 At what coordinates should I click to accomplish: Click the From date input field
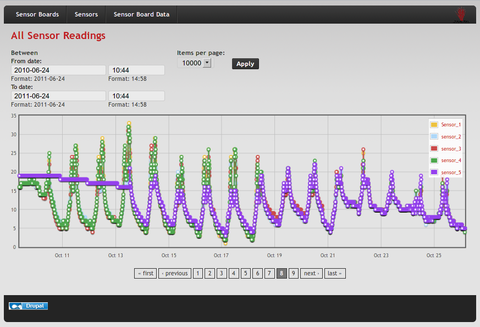(58, 70)
